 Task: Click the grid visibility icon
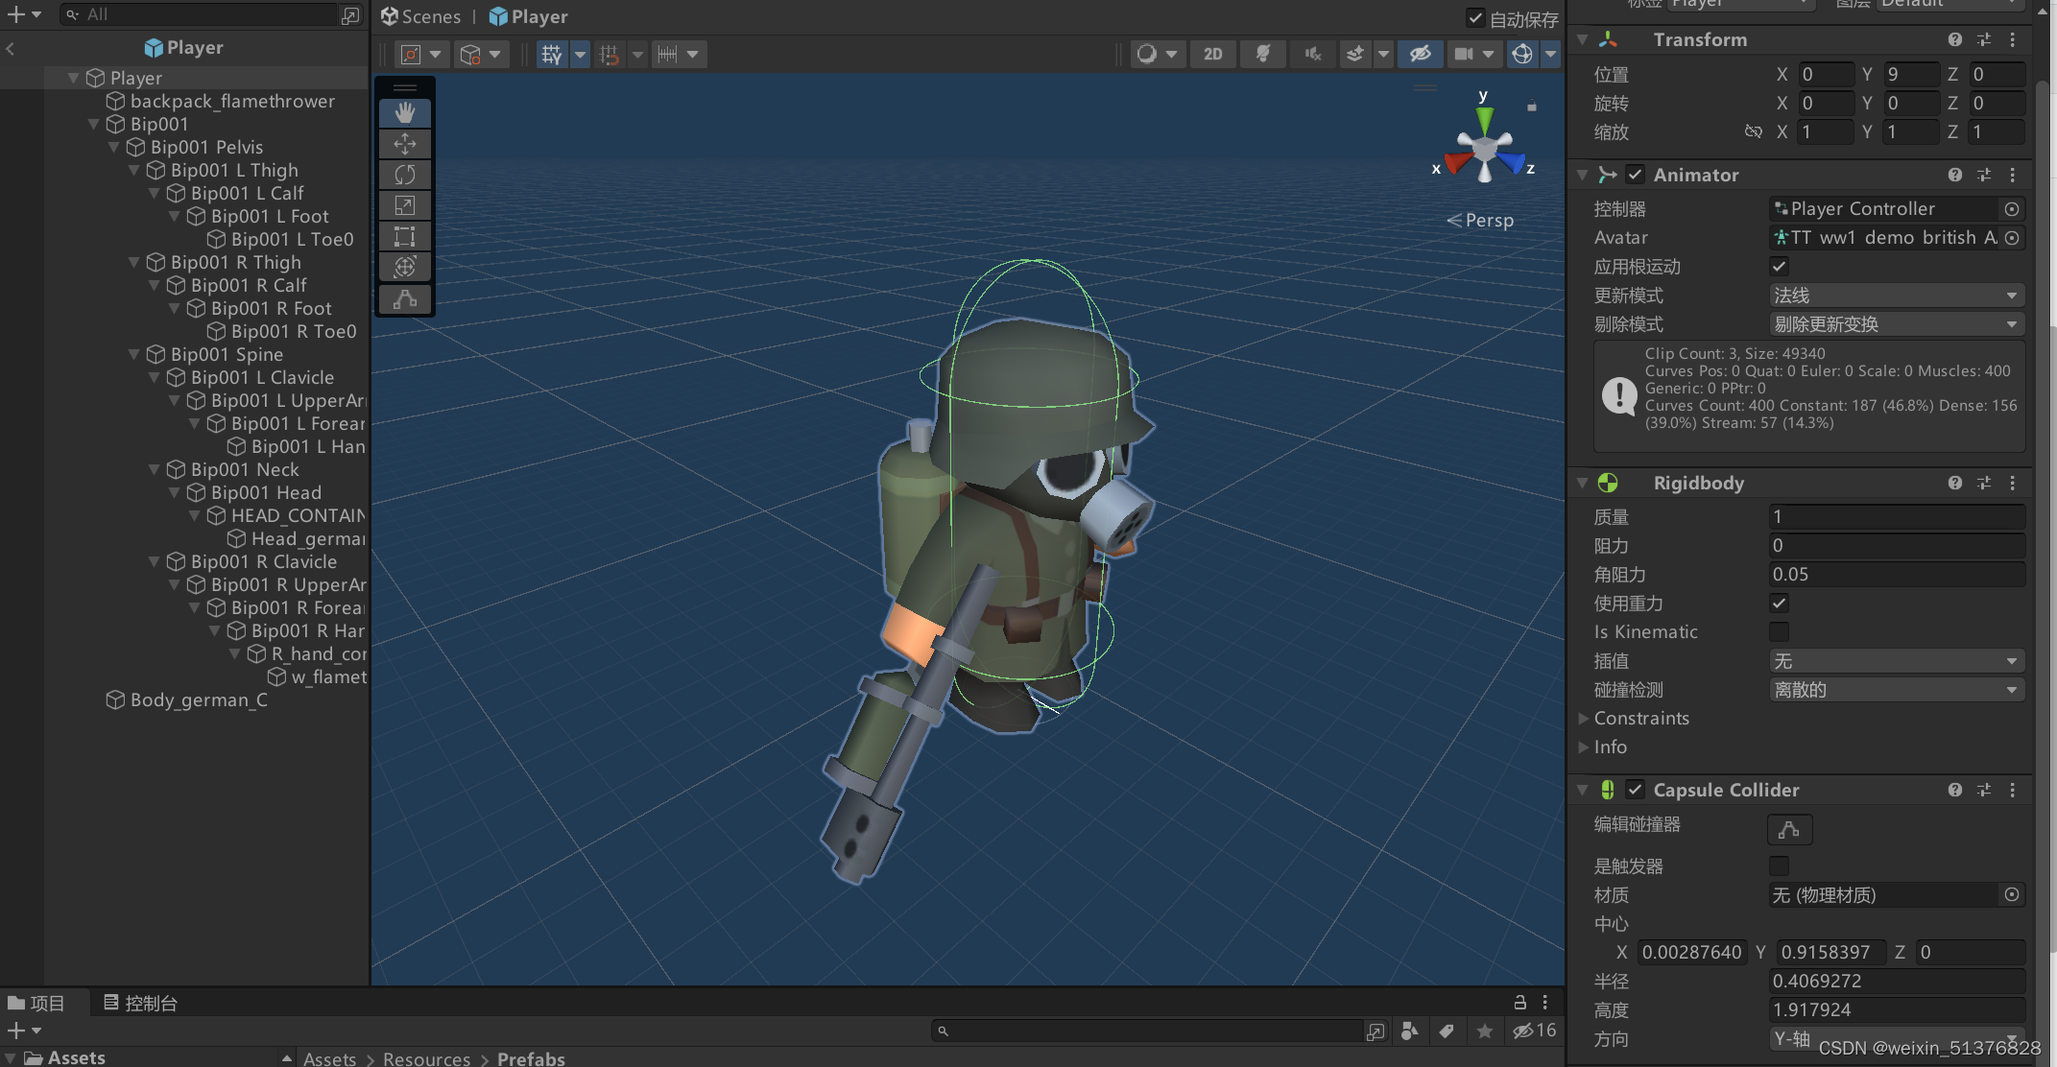552,55
